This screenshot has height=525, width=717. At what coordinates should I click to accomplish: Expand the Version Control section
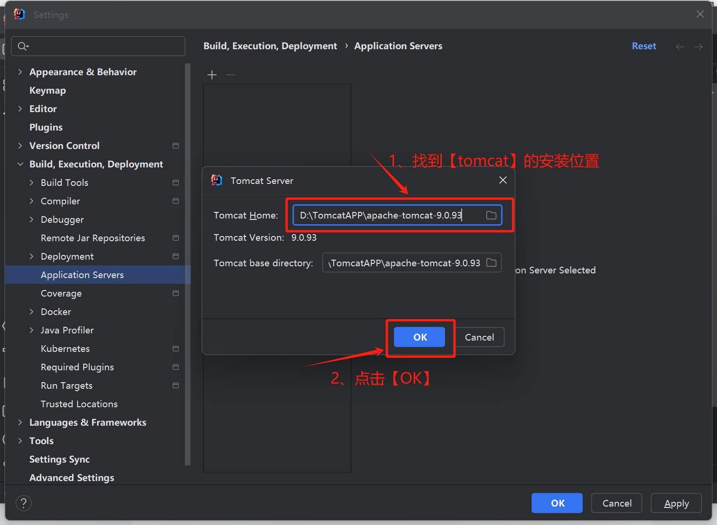(x=20, y=146)
